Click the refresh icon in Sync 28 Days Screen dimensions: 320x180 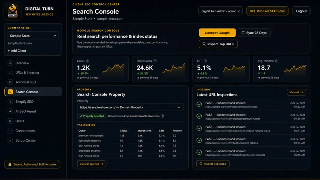(x=243, y=33)
